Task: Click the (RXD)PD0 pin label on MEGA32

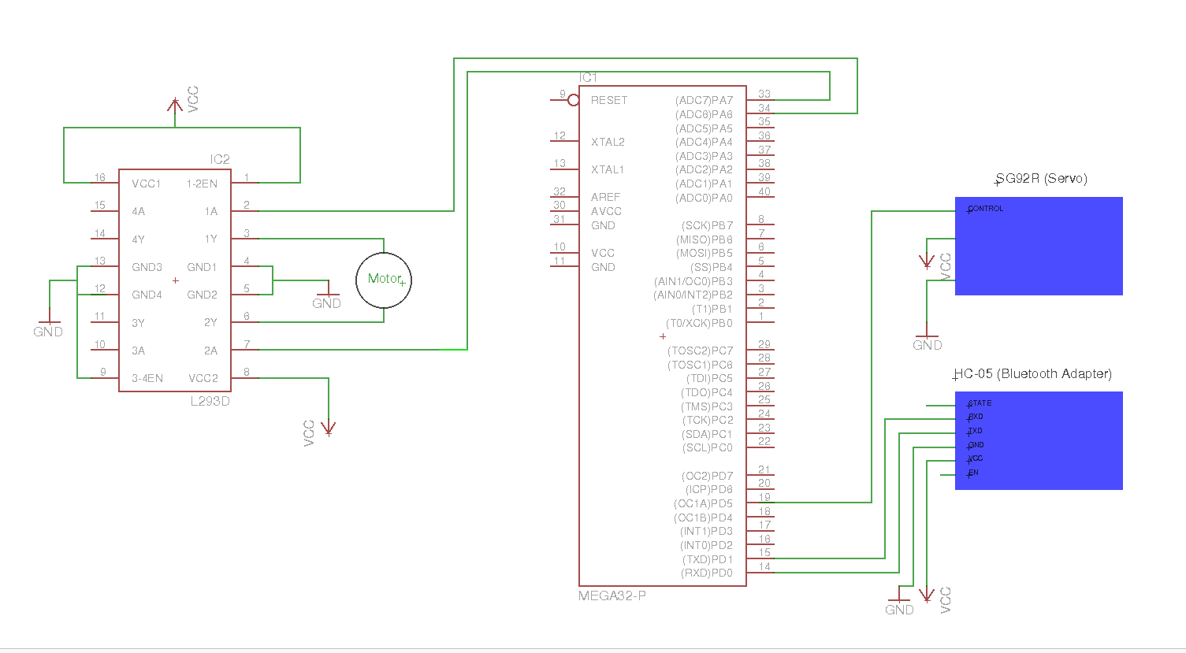Action: (x=707, y=573)
